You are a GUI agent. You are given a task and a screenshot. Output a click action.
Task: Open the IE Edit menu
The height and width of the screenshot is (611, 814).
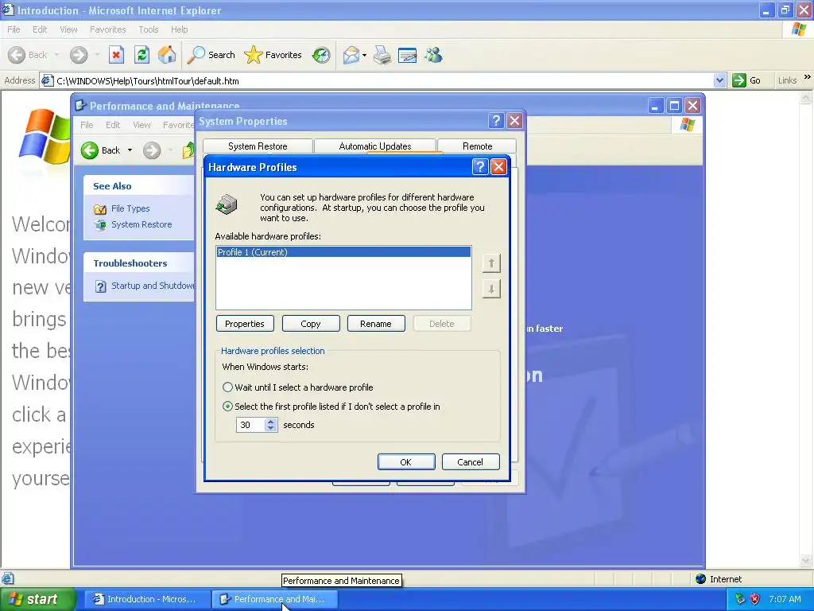click(x=40, y=29)
